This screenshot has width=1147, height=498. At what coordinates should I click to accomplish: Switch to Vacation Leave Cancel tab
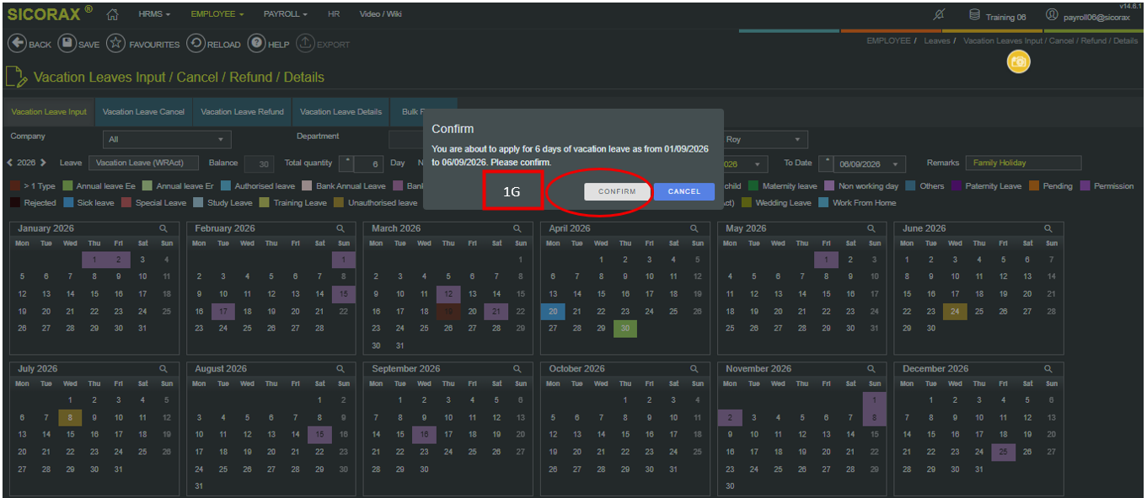[143, 111]
